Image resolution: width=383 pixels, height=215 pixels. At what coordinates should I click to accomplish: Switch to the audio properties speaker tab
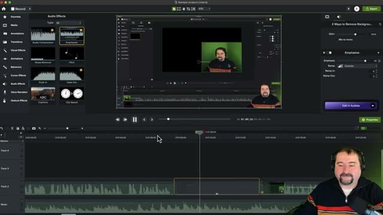click(338, 17)
